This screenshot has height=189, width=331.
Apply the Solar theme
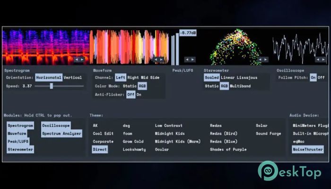point(261,126)
